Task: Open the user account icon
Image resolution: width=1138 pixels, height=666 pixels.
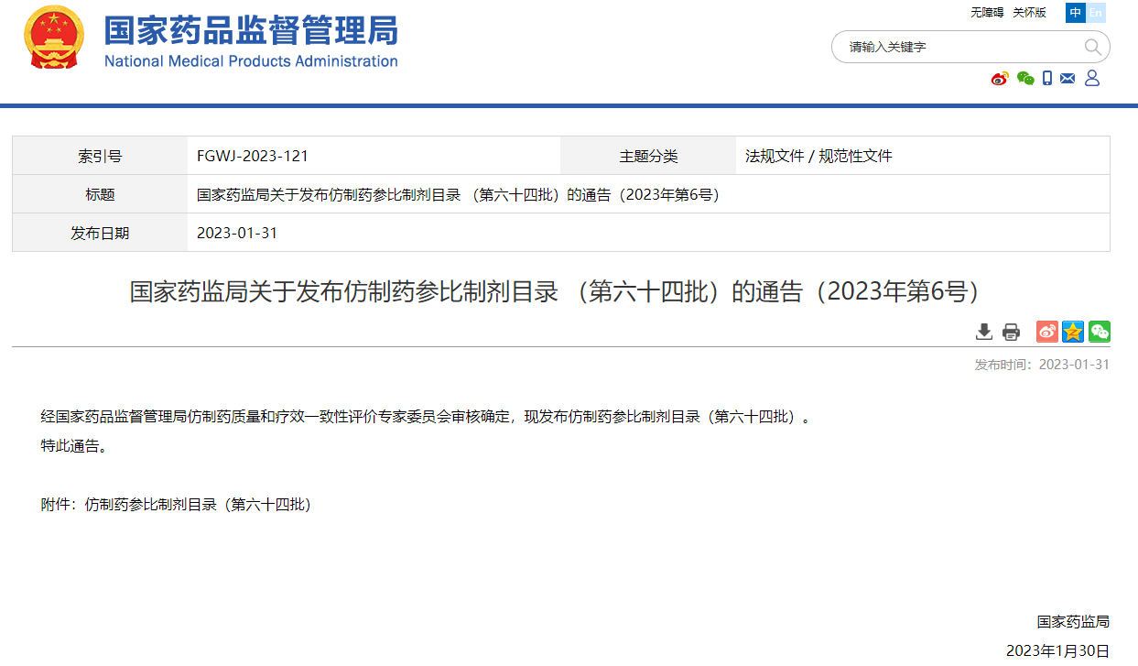Action: click(1091, 79)
